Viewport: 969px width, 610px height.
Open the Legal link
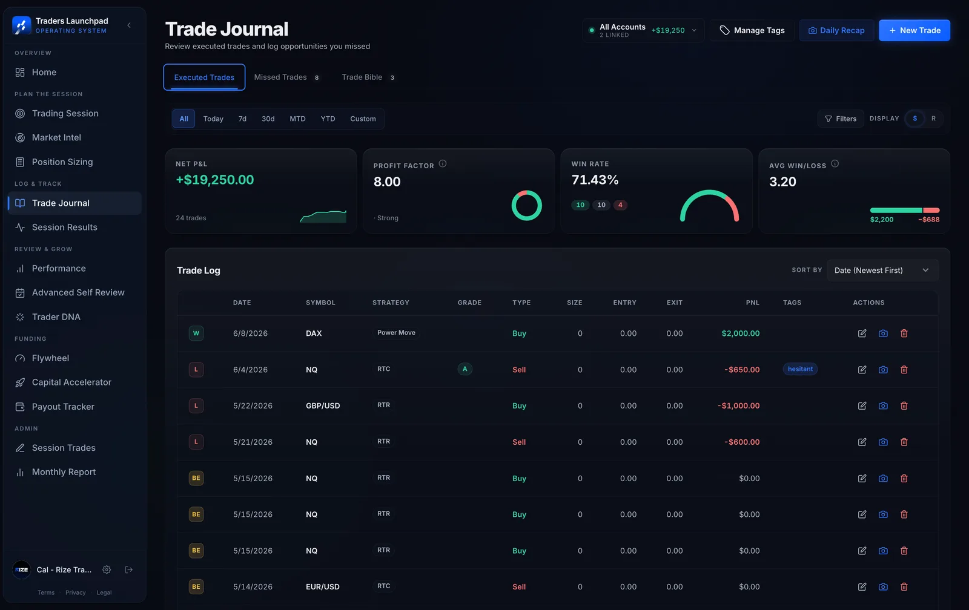click(104, 593)
